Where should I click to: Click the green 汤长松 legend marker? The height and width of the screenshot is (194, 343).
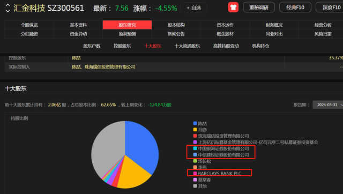(195, 161)
